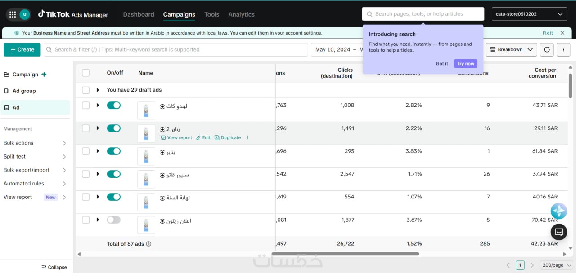This screenshot has height=273, width=576.
Task: Click the vertical table scrollbar
Action: point(571,85)
